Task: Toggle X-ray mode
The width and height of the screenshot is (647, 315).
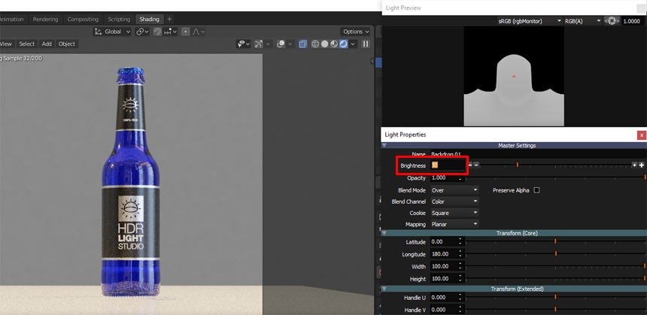Action: click(303, 44)
